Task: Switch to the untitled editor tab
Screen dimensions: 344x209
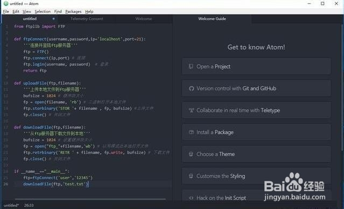Action: tap(30, 19)
